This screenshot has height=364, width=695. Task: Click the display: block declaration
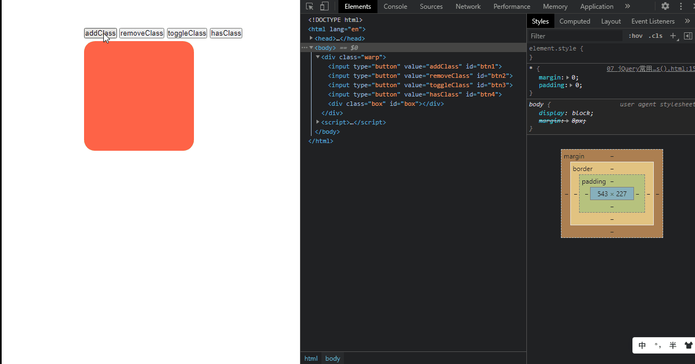click(x=566, y=113)
